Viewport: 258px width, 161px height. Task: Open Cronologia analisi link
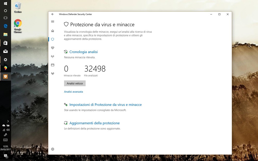(x=83, y=52)
